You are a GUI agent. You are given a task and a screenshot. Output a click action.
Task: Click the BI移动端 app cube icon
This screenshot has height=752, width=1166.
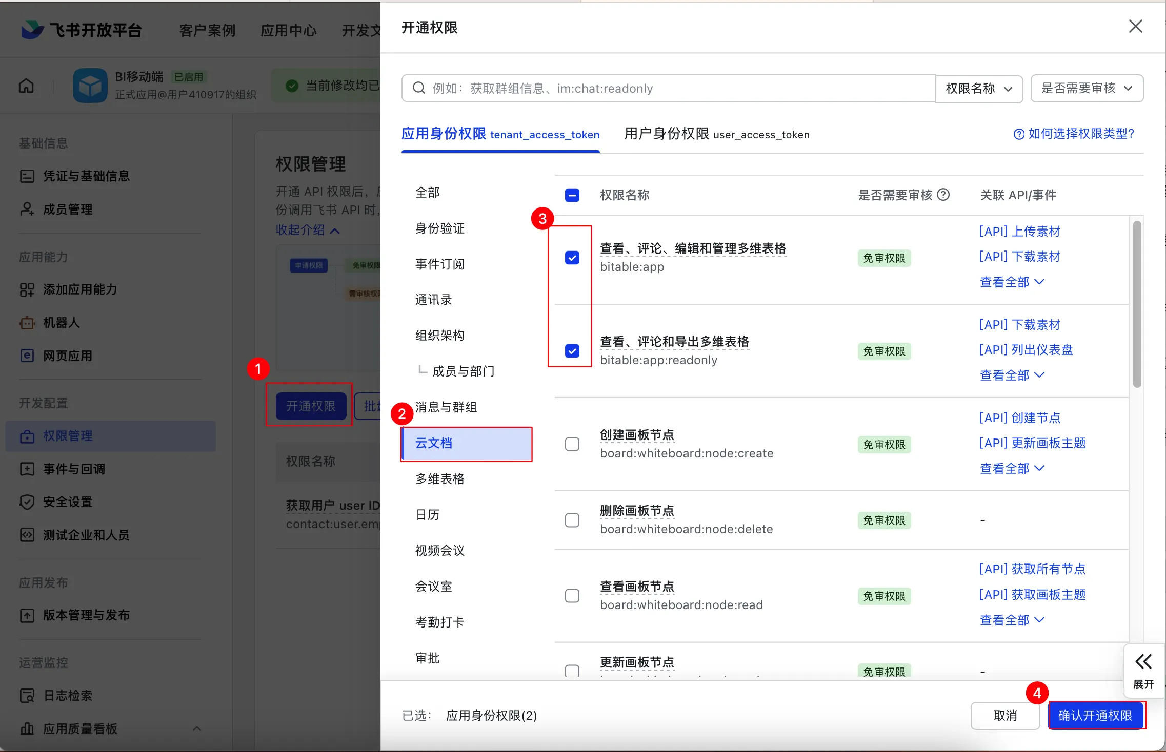(x=90, y=86)
